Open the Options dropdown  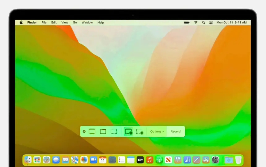click(157, 131)
